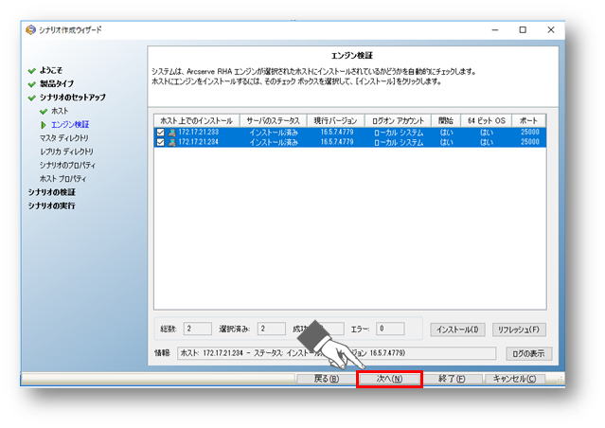Click the 終了(F) finish button
605x428 pixels.
click(452, 379)
